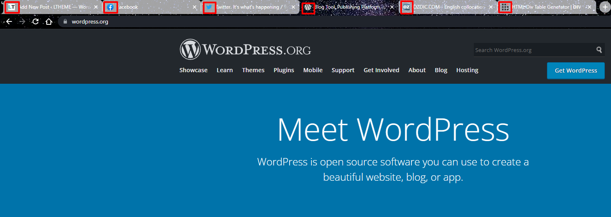
Task: Open the browser home page icon
Action: (49, 21)
